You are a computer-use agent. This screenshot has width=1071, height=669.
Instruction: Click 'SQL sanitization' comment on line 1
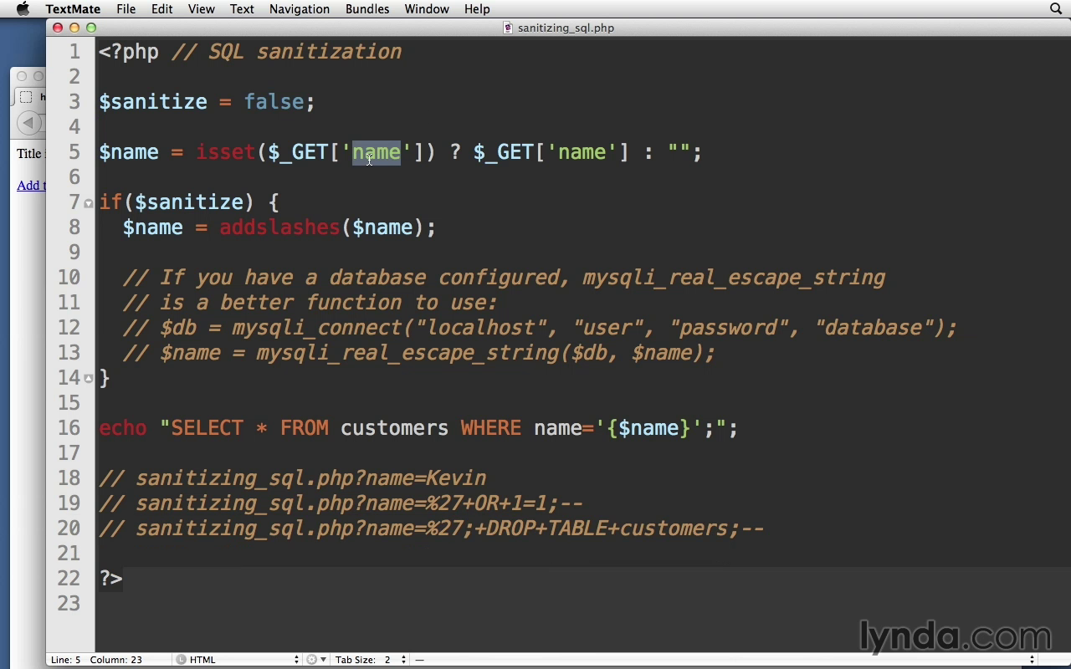pos(305,52)
